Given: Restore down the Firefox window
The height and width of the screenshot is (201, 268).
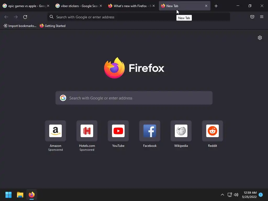Looking at the screenshot, I should tap(250, 6).
